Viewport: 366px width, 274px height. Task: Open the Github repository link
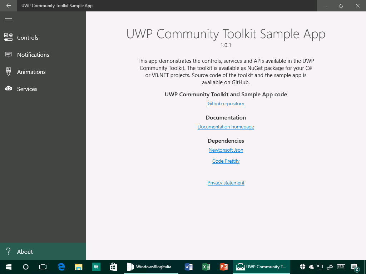[x=226, y=103]
